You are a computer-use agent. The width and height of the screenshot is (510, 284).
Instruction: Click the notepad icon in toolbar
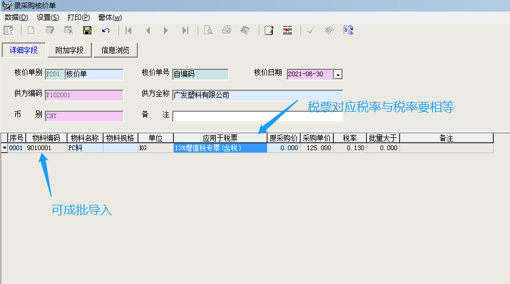(269, 30)
